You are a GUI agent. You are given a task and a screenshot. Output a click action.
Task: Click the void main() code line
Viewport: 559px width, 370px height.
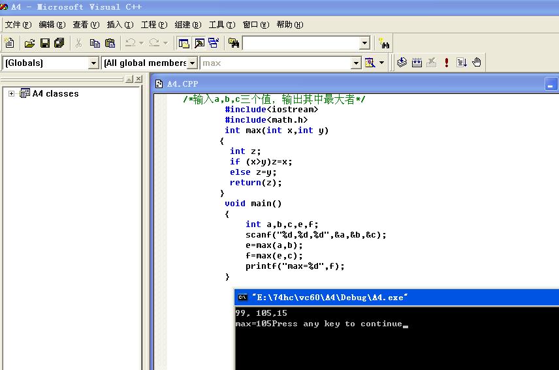click(253, 204)
